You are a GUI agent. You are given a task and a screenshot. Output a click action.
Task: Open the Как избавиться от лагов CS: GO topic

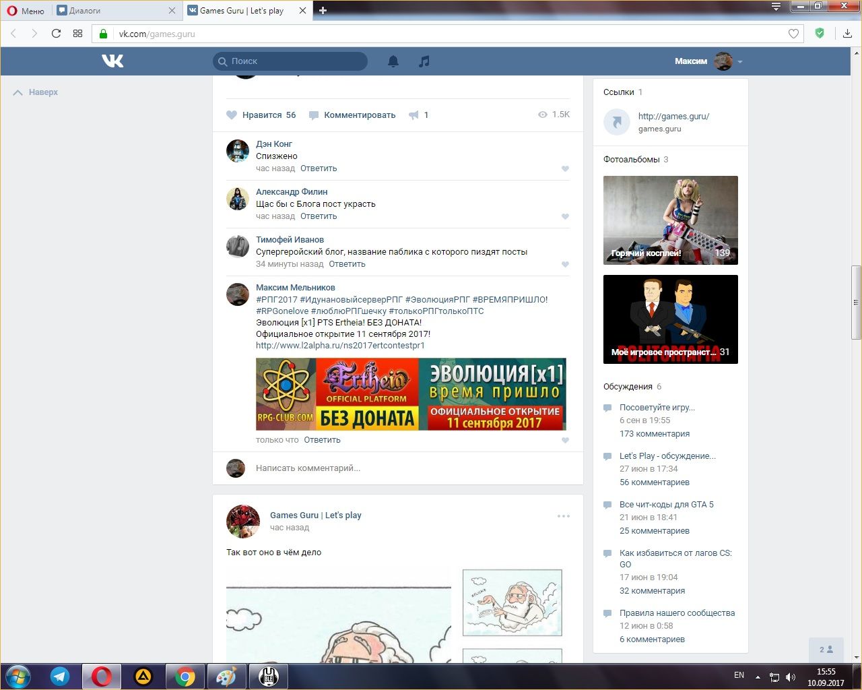(675, 559)
